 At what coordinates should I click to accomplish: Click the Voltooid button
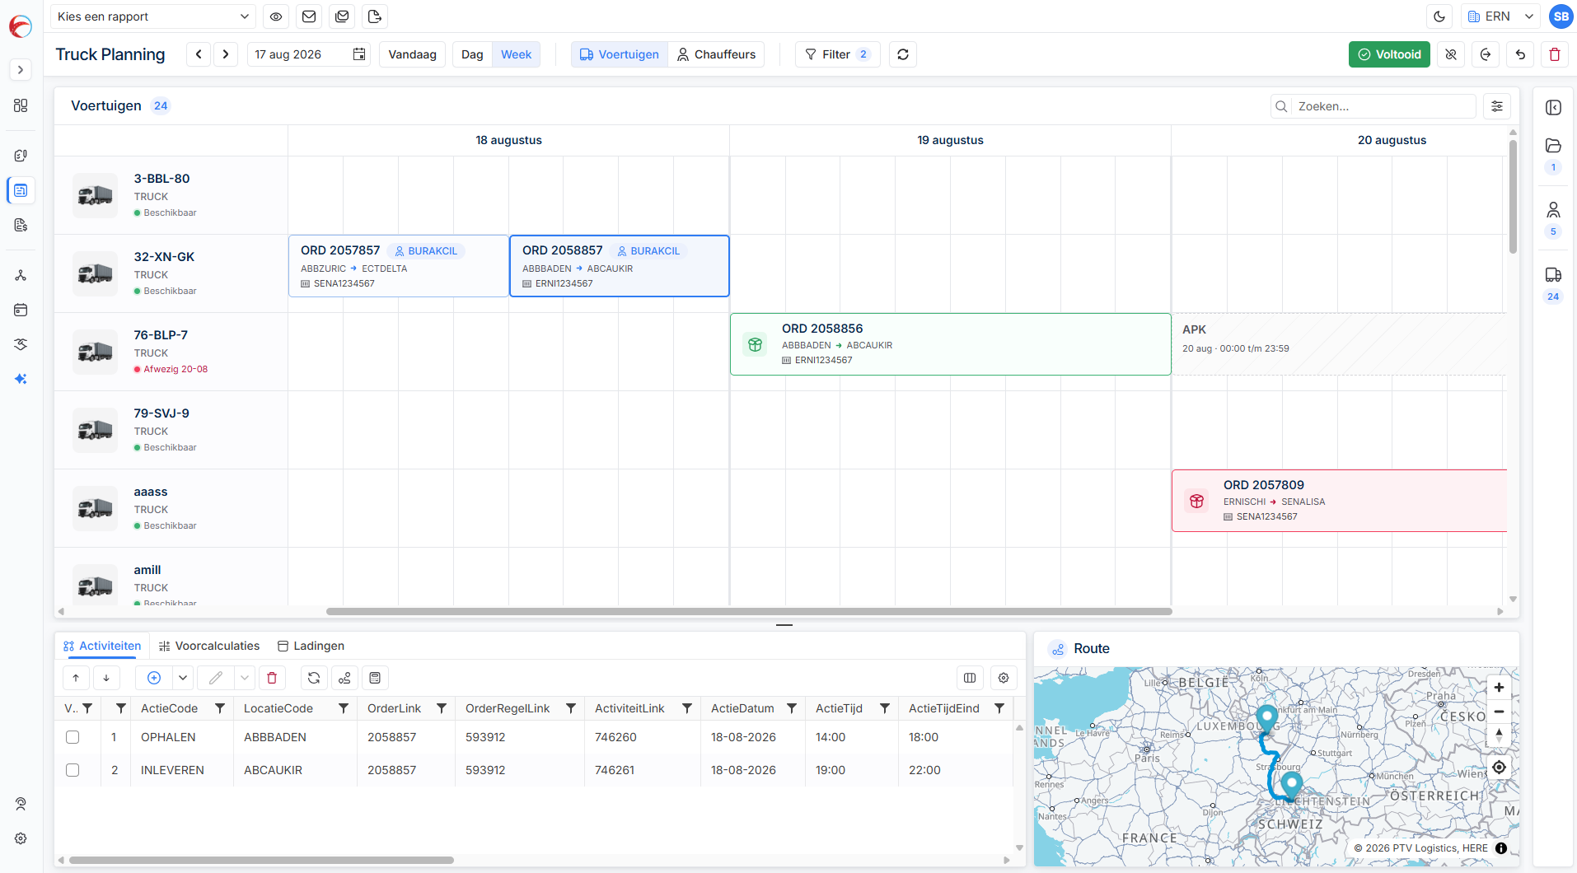coord(1389,54)
